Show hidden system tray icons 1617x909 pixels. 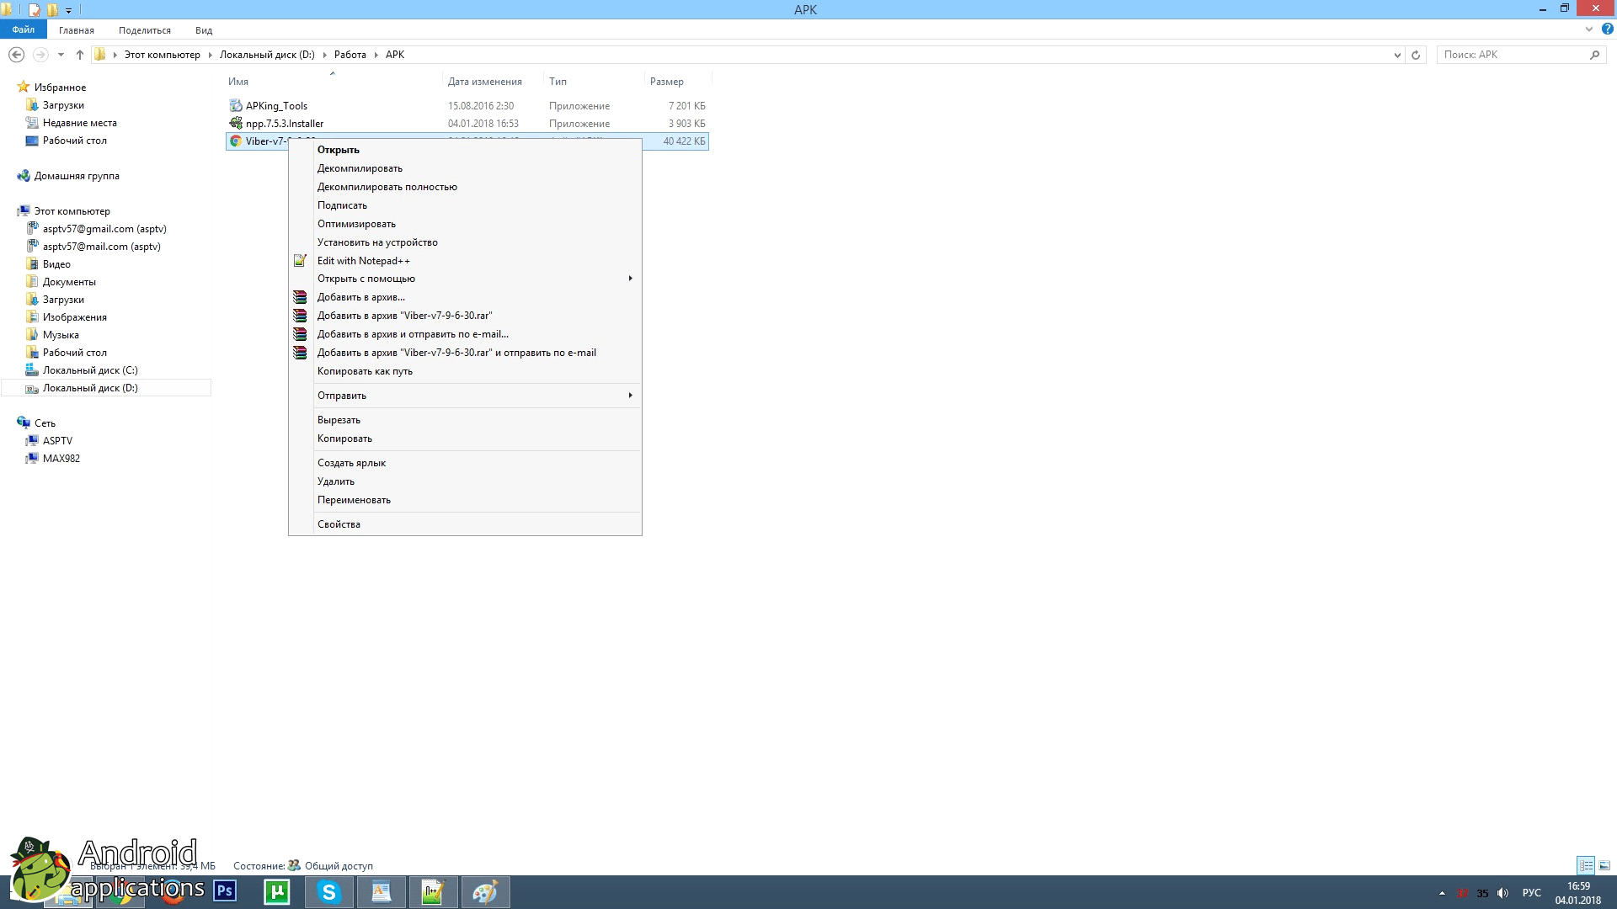(1442, 893)
